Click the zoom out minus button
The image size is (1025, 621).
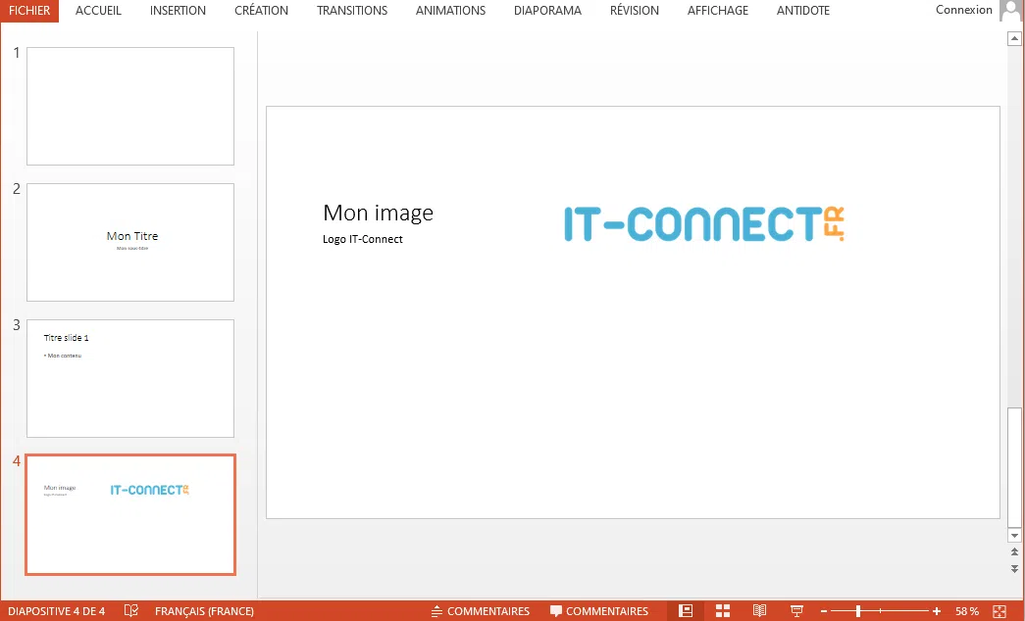click(x=824, y=611)
